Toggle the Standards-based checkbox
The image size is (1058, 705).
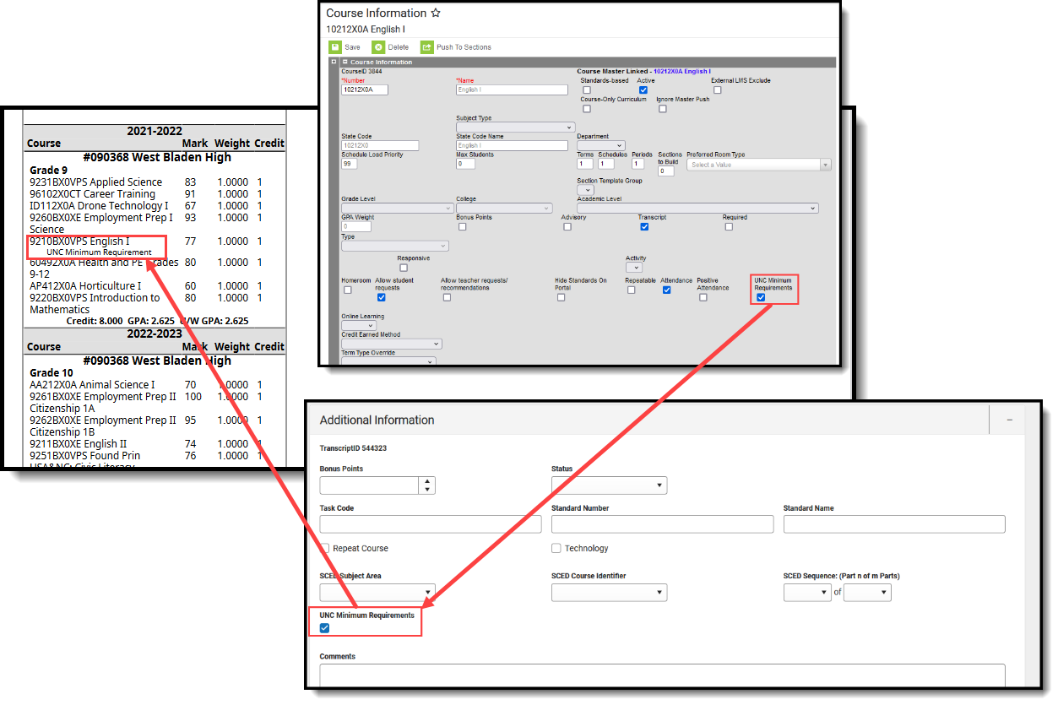point(587,89)
